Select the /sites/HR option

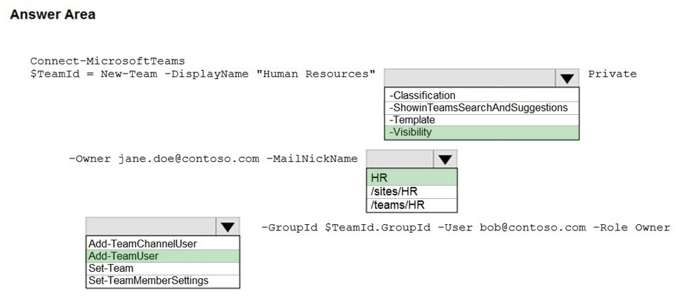(x=412, y=191)
